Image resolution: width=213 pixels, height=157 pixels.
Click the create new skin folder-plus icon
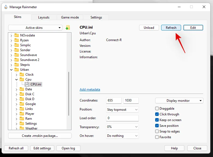pos(68,28)
